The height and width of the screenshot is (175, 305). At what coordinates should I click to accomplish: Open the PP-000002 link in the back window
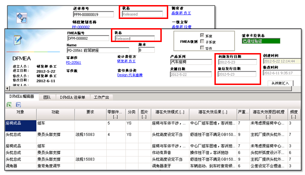point(81,27)
